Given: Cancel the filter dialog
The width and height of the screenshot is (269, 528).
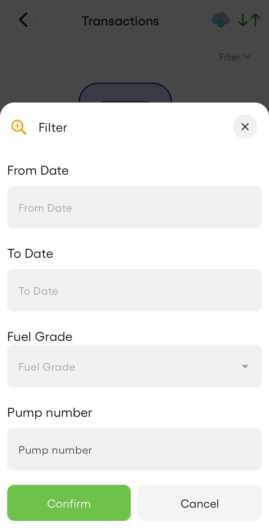Looking at the screenshot, I should [x=200, y=503].
